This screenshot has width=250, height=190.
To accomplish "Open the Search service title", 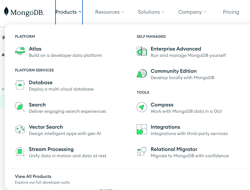I will pos(37,105).
